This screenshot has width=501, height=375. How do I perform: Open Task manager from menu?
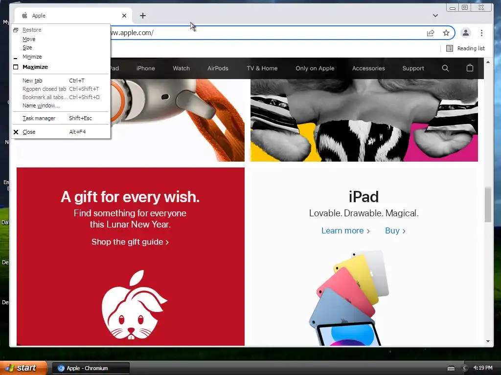[61, 118]
